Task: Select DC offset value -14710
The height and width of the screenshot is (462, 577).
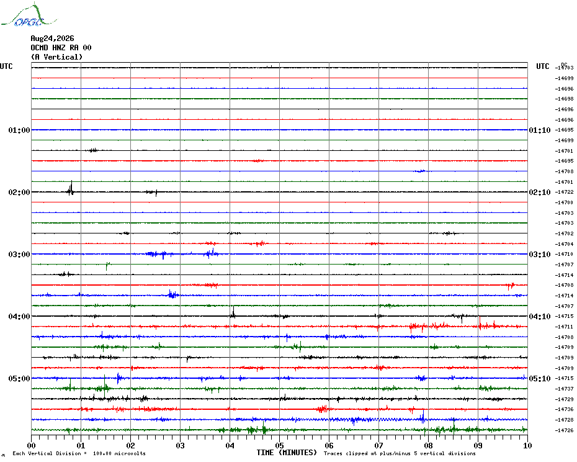Action: [x=564, y=254]
